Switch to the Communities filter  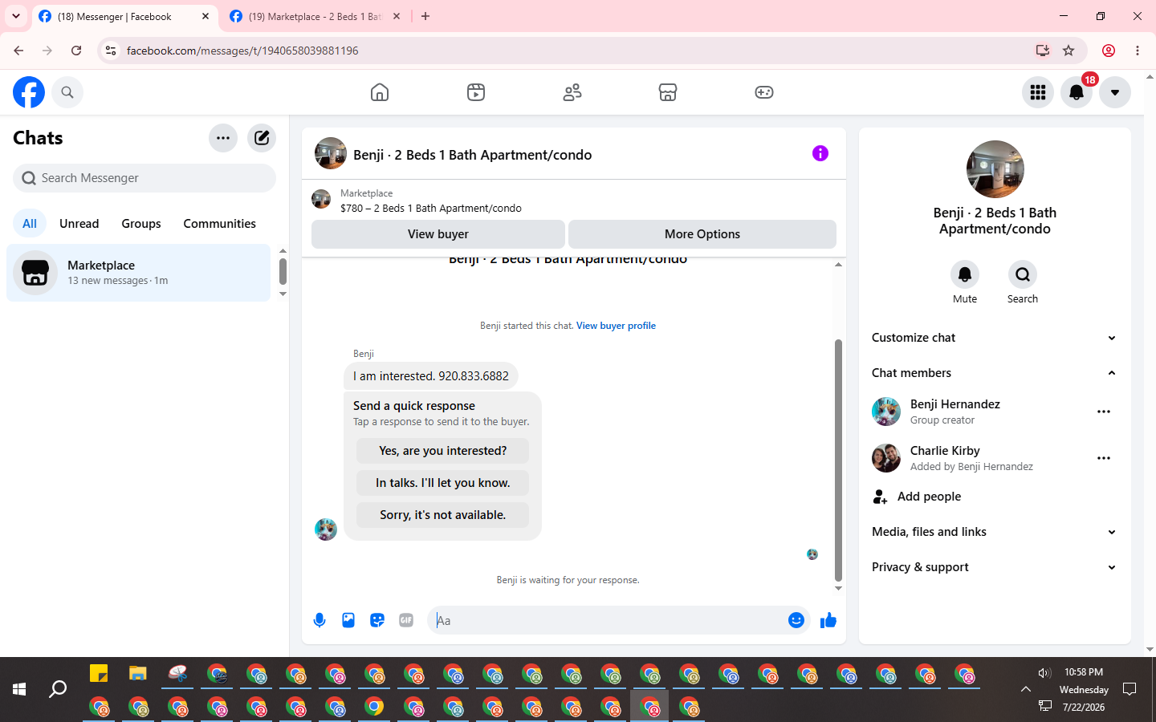219,224
